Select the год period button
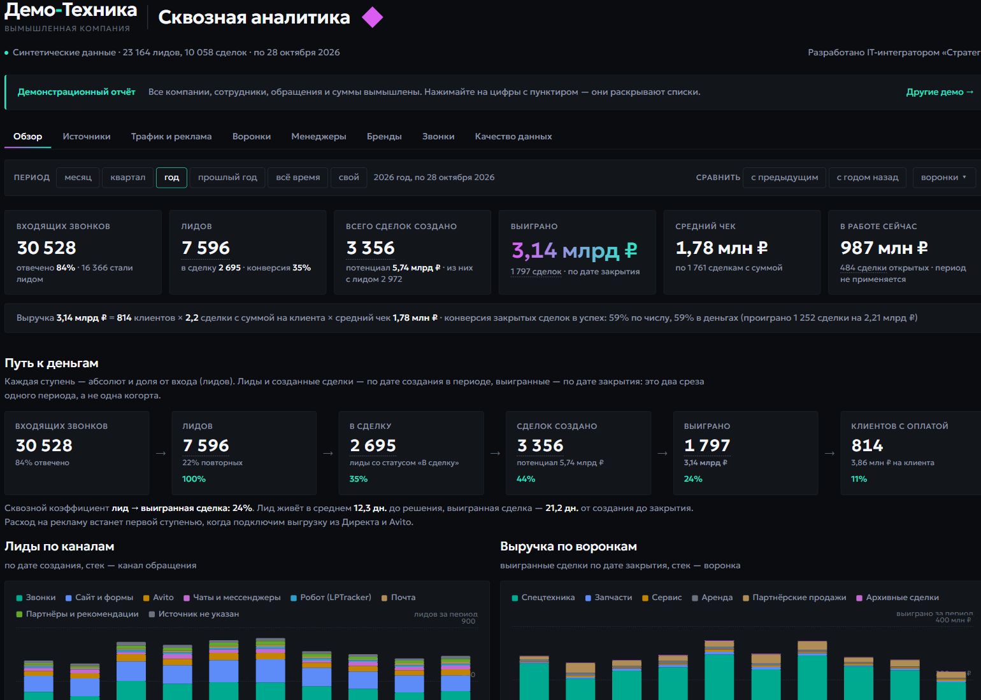 click(x=172, y=178)
